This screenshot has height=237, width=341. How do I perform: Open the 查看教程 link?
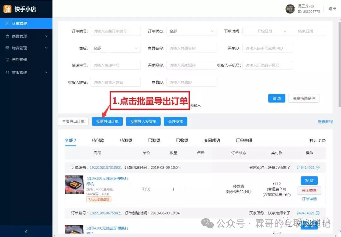(325, 122)
